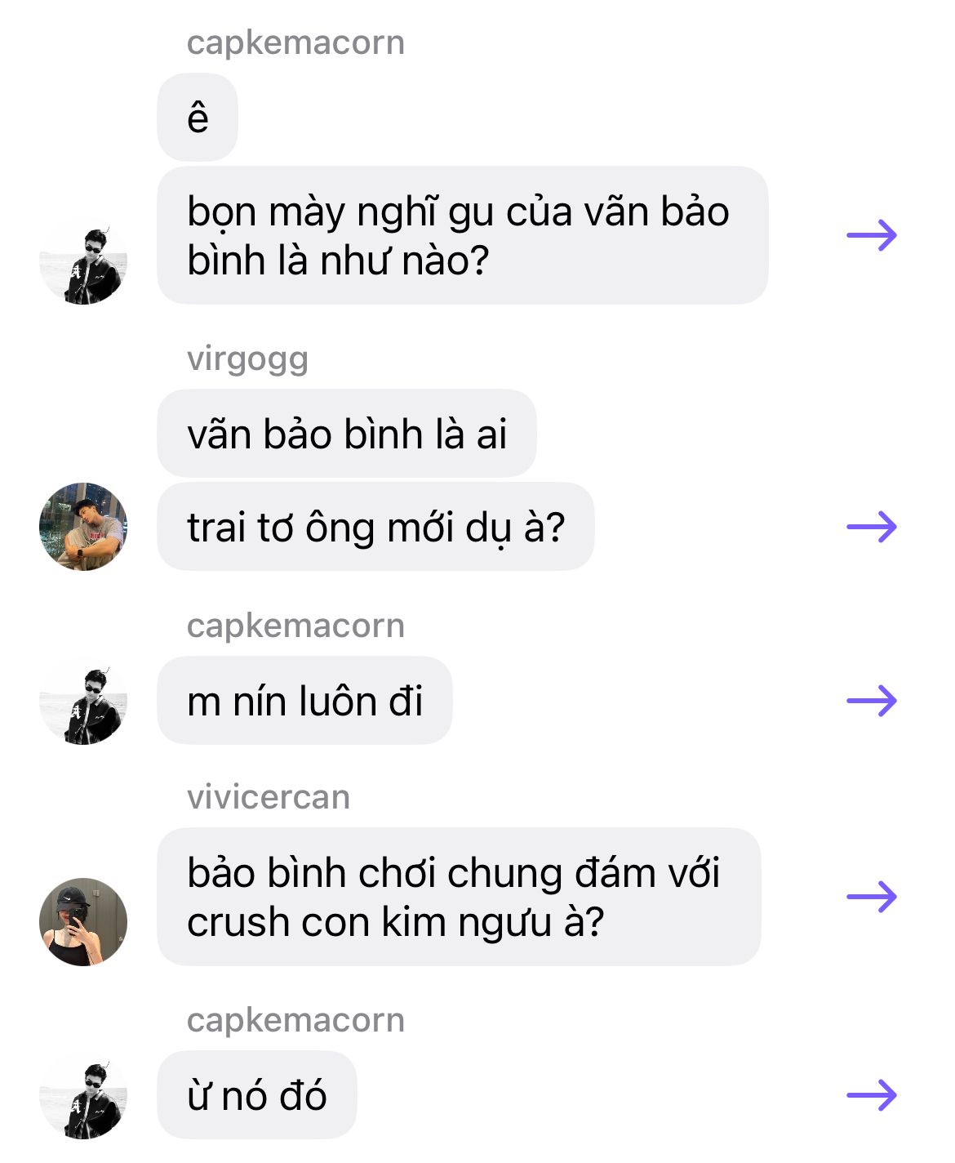955x1163 pixels.
Task: Select the "vãn bảo bình là ai" bubble
Action: point(347,434)
